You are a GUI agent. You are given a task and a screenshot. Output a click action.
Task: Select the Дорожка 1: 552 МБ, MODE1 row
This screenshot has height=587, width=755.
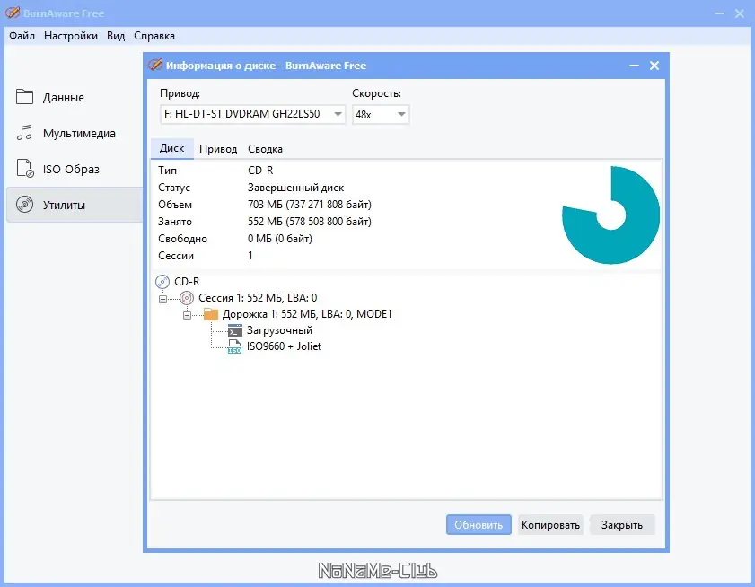pyautogui.click(x=307, y=314)
